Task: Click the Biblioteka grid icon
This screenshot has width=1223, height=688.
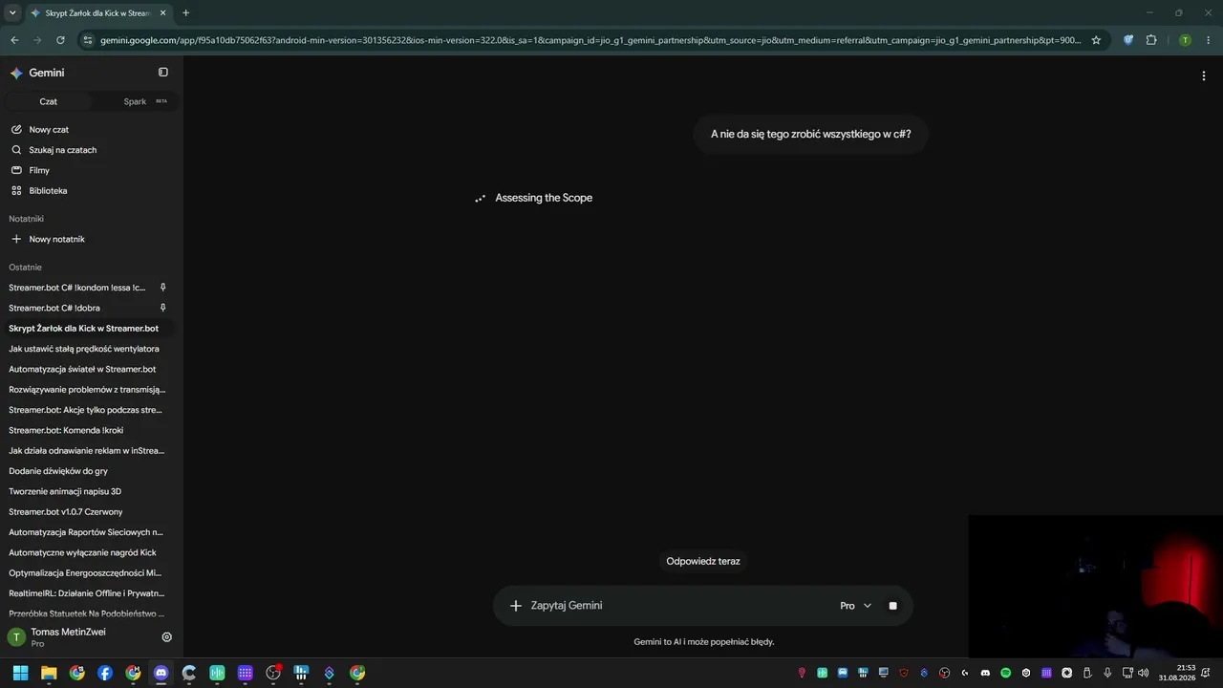Action: pyautogui.click(x=16, y=190)
